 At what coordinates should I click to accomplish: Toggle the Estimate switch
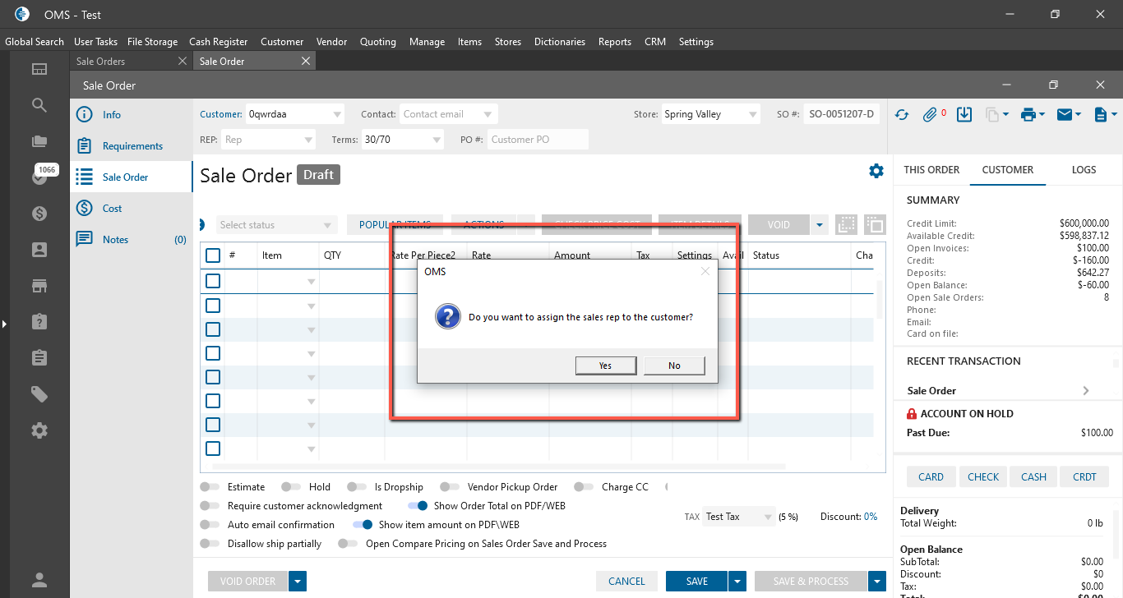tap(210, 487)
